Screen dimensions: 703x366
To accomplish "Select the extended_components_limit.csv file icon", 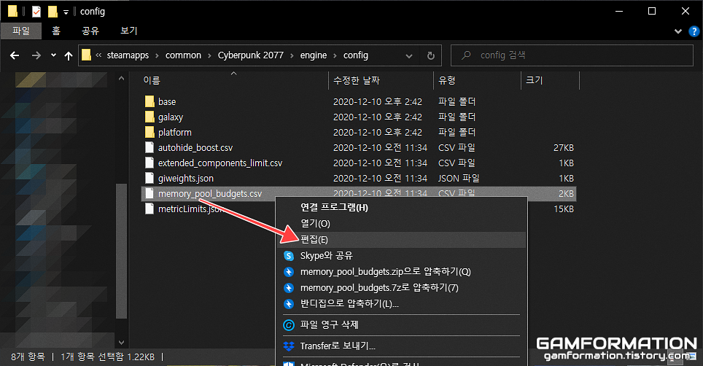I will pos(149,163).
